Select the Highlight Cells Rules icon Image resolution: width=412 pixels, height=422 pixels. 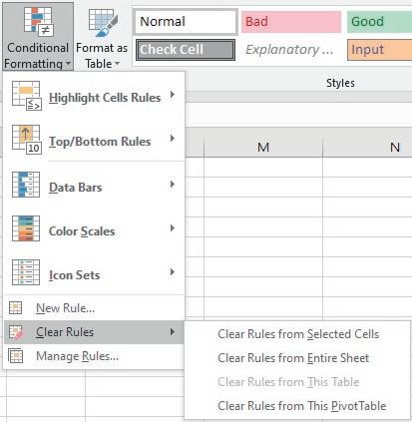coord(26,96)
